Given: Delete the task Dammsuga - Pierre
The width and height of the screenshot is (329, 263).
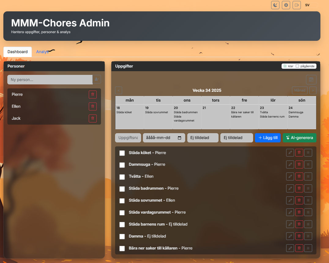Looking at the screenshot, I should 299,164.
